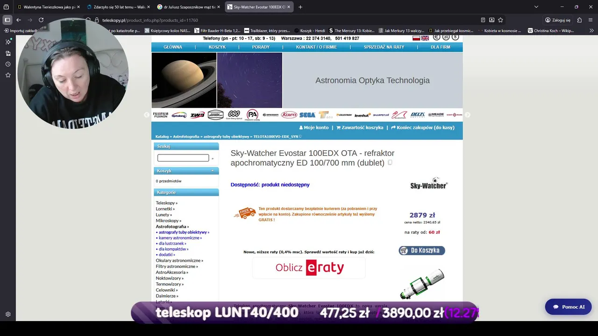Viewport: 598px width, 336px height.
Task: Toggle the browser sidebar panel button
Action: tap(7, 20)
